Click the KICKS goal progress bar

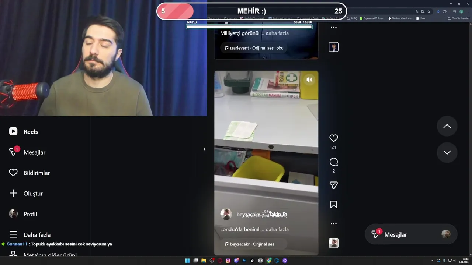pos(249,26)
